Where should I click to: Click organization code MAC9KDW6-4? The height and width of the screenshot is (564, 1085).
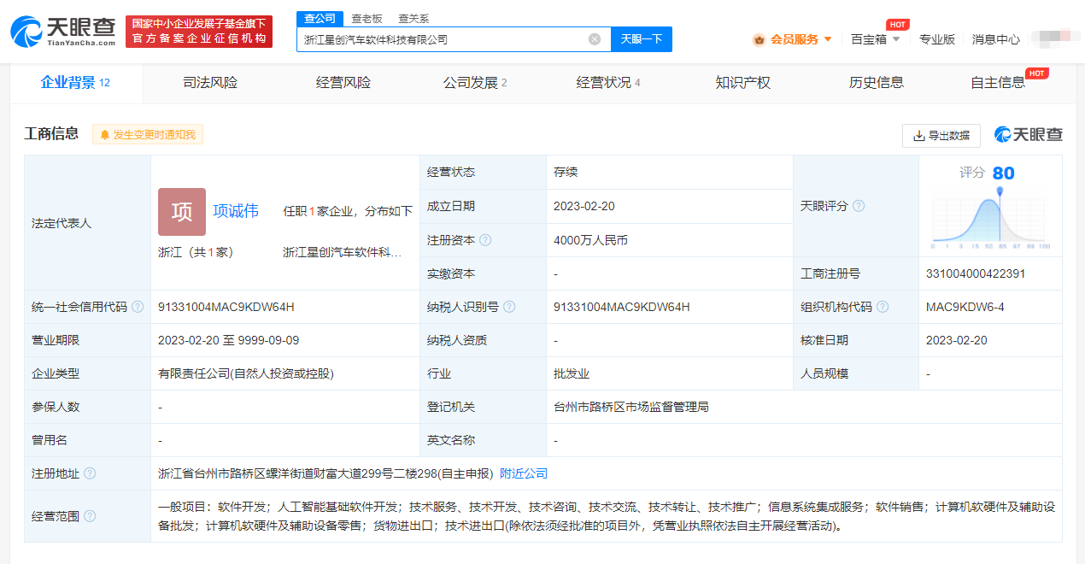tap(965, 308)
